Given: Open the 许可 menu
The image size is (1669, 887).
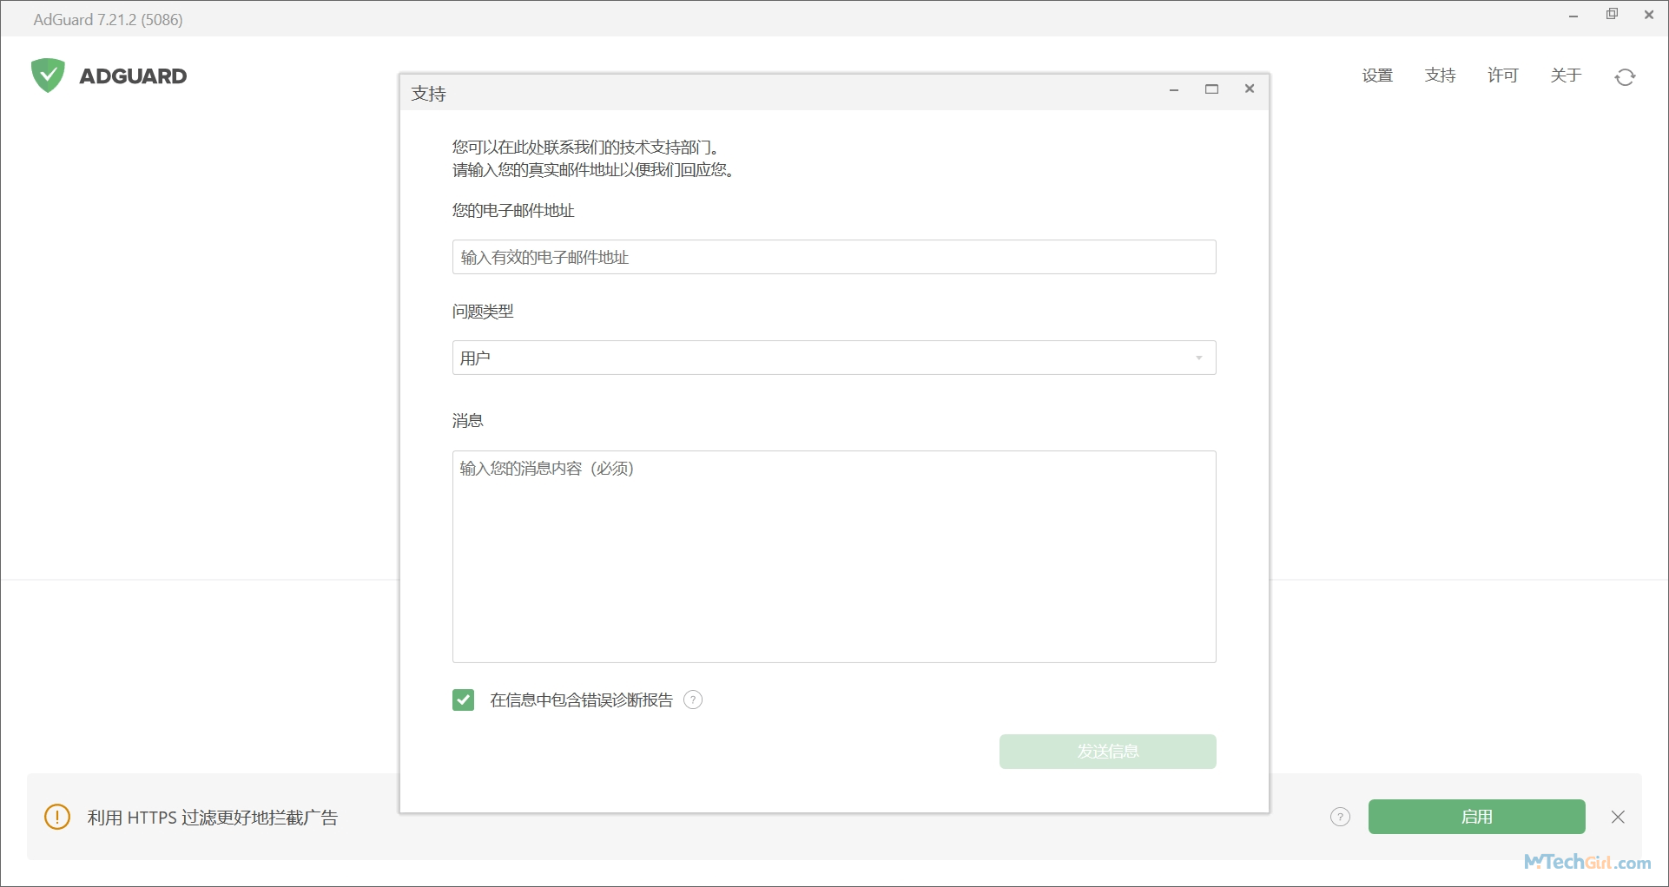Looking at the screenshot, I should click(x=1502, y=76).
